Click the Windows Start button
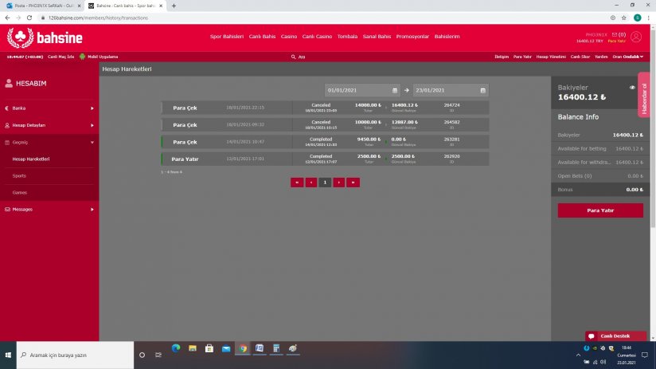The height and width of the screenshot is (369, 656). 8,355
